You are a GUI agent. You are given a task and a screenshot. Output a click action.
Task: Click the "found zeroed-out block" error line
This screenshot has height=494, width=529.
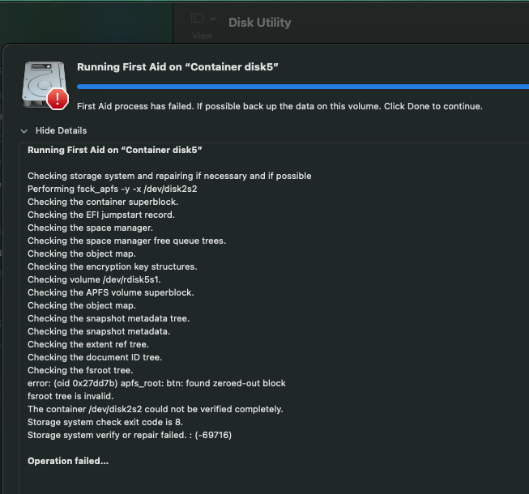pos(156,383)
